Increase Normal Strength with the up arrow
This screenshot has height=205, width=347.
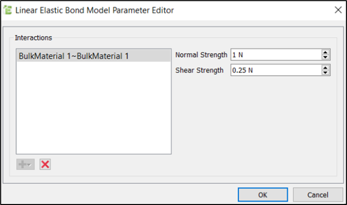tap(325, 53)
